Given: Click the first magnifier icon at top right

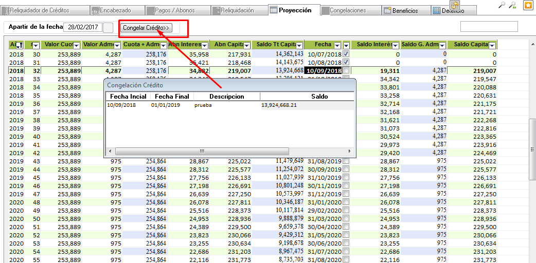Looking at the screenshot, I should [502, 5].
